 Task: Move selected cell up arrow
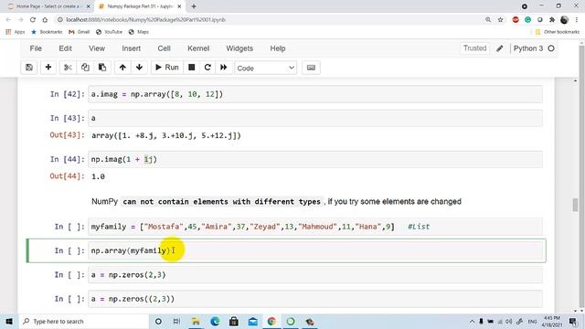point(122,68)
